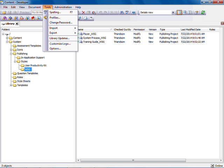
Task: Click the fourth lower toolbar icon with red line
Action: [22, 18]
